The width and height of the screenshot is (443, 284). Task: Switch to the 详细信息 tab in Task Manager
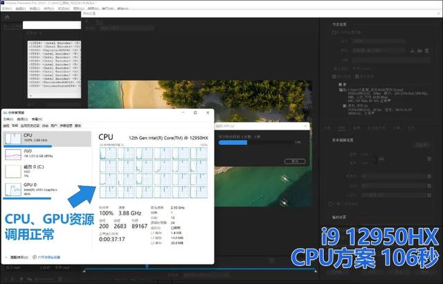click(x=66, y=125)
